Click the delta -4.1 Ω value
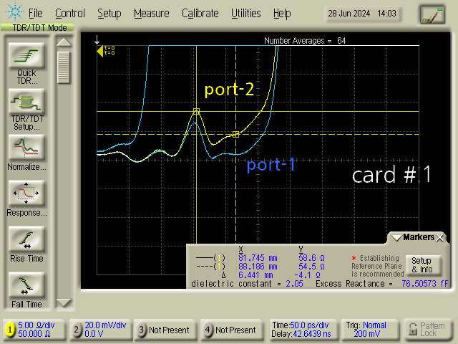Screen dimensions: 458x344 (307, 275)
